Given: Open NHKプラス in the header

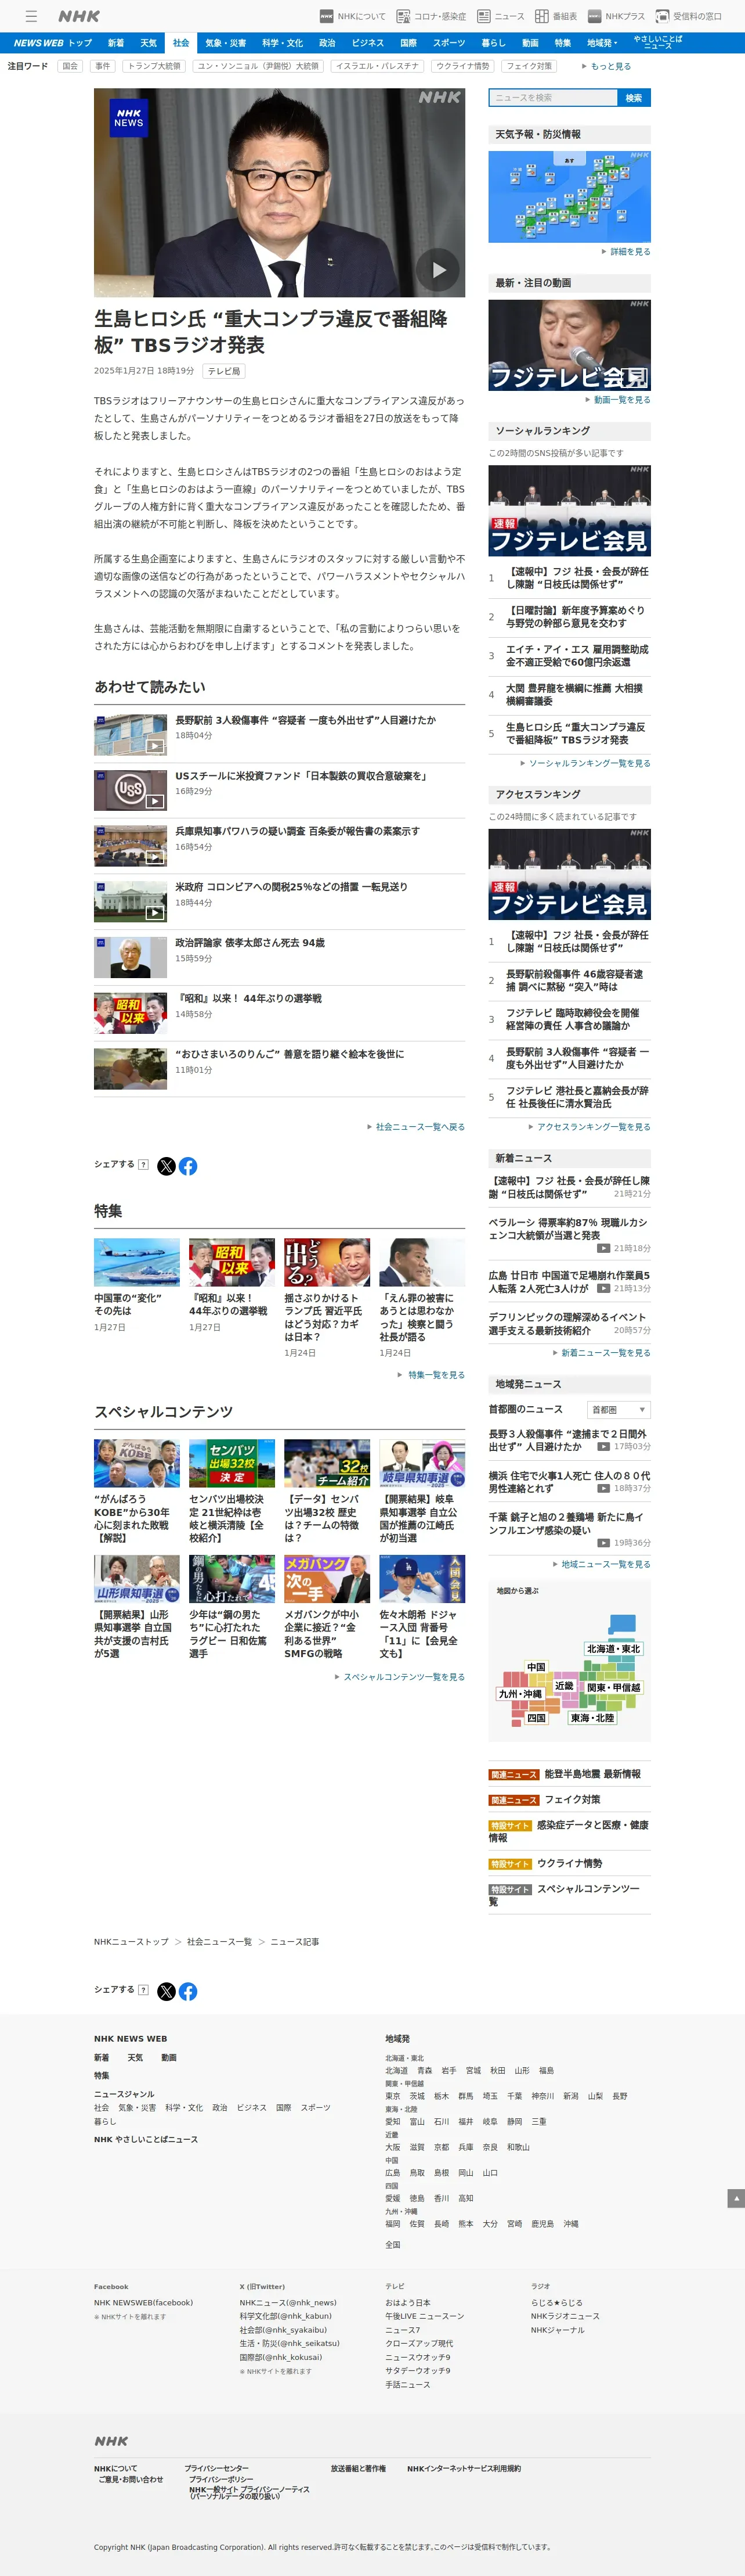Looking at the screenshot, I should coord(616,16).
